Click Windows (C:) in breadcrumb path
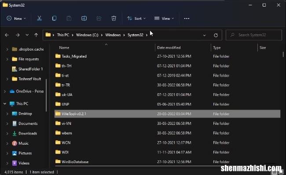The image size is (286, 175). tap(87, 35)
